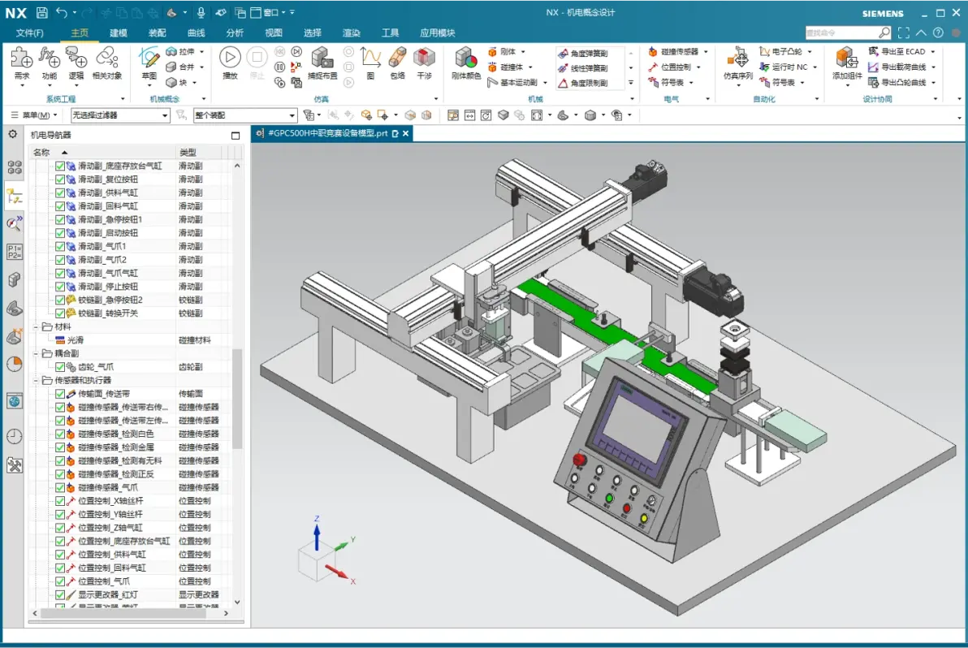
Task: Select the 添加组件 (Add Component) icon
Action: (x=846, y=57)
